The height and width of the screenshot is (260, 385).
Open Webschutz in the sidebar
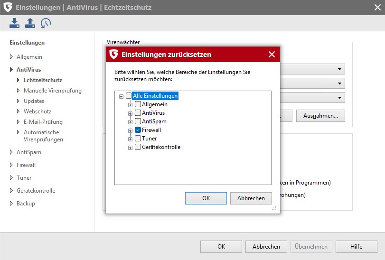coord(38,111)
